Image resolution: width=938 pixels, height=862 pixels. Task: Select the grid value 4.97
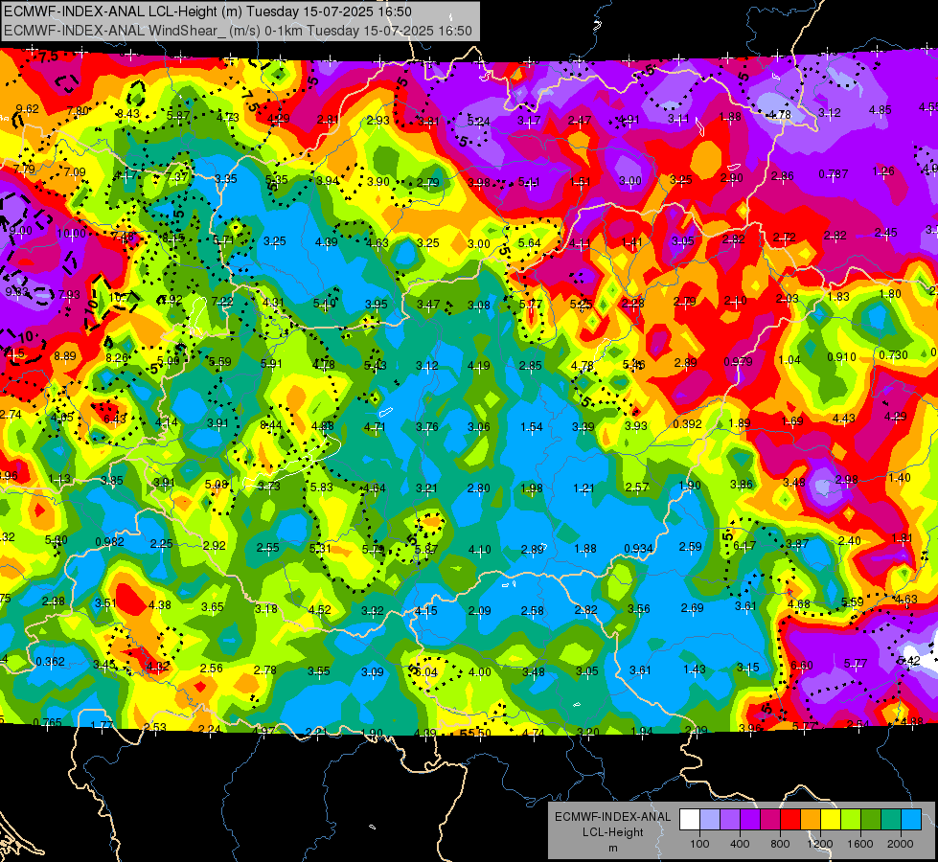point(263,731)
